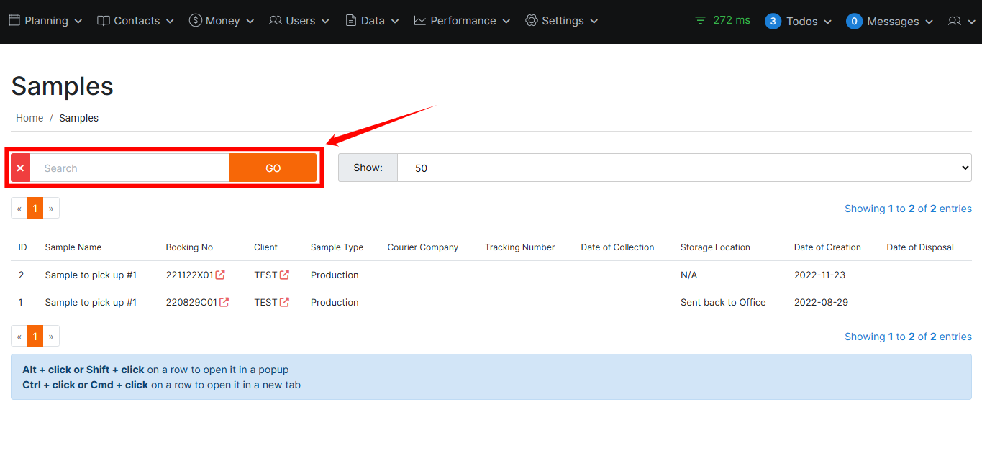Viewport: 982px width, 453px height.
Task: Open the Performance menu
Action: coord(462,21)
